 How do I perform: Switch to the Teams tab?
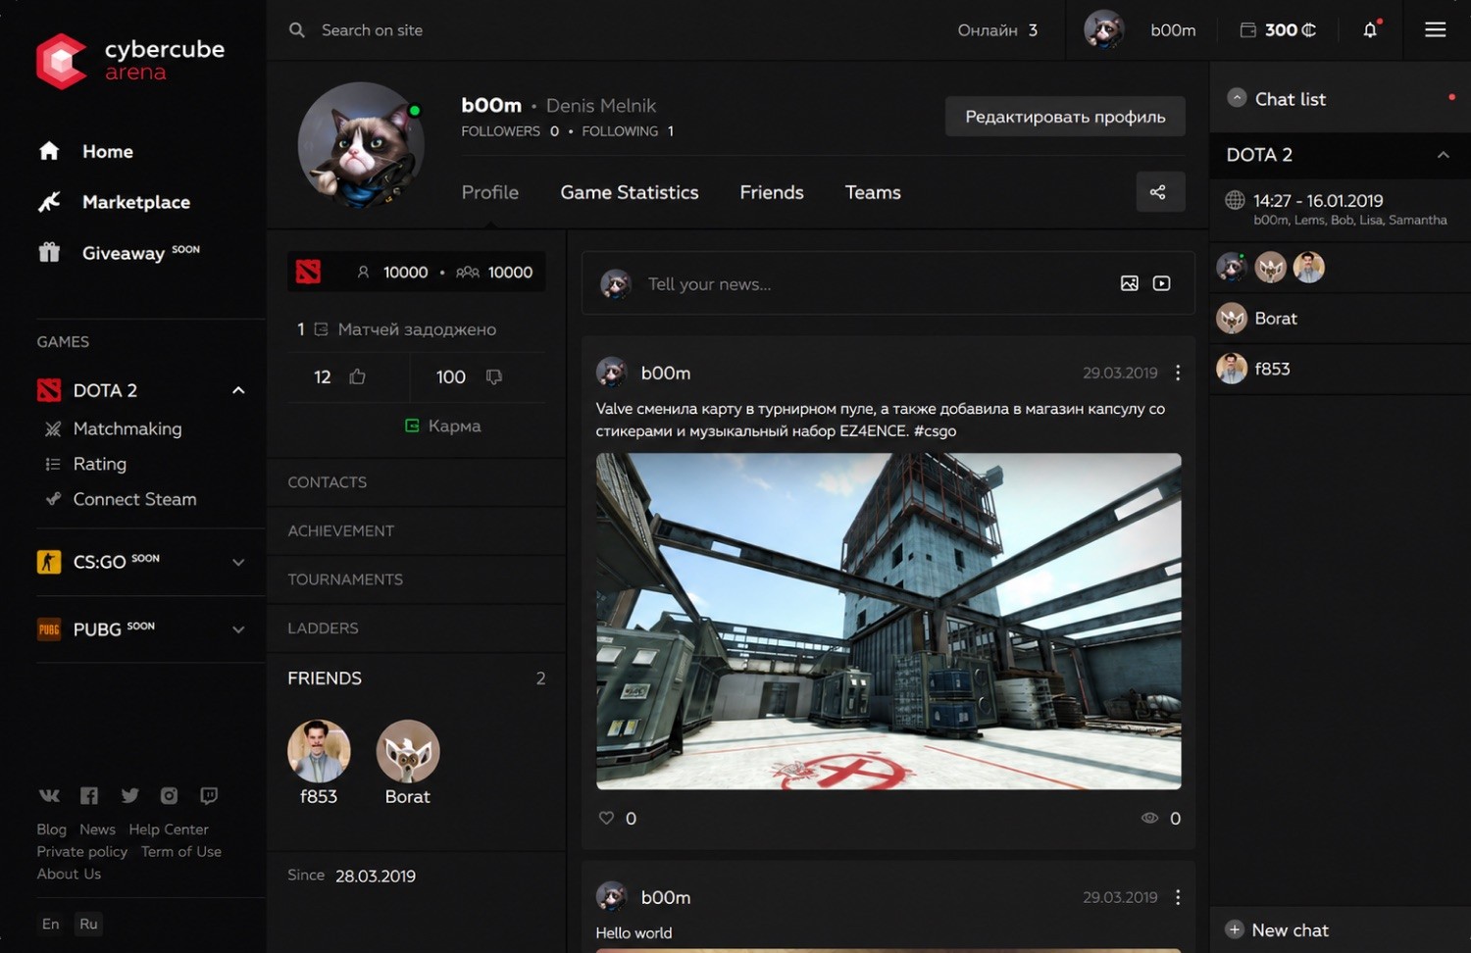[x=873, y=192]
